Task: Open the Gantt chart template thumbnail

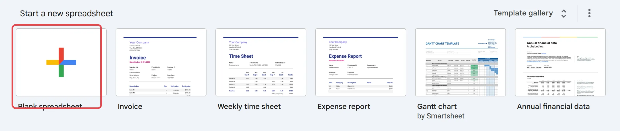Action: tap(461, 62)
